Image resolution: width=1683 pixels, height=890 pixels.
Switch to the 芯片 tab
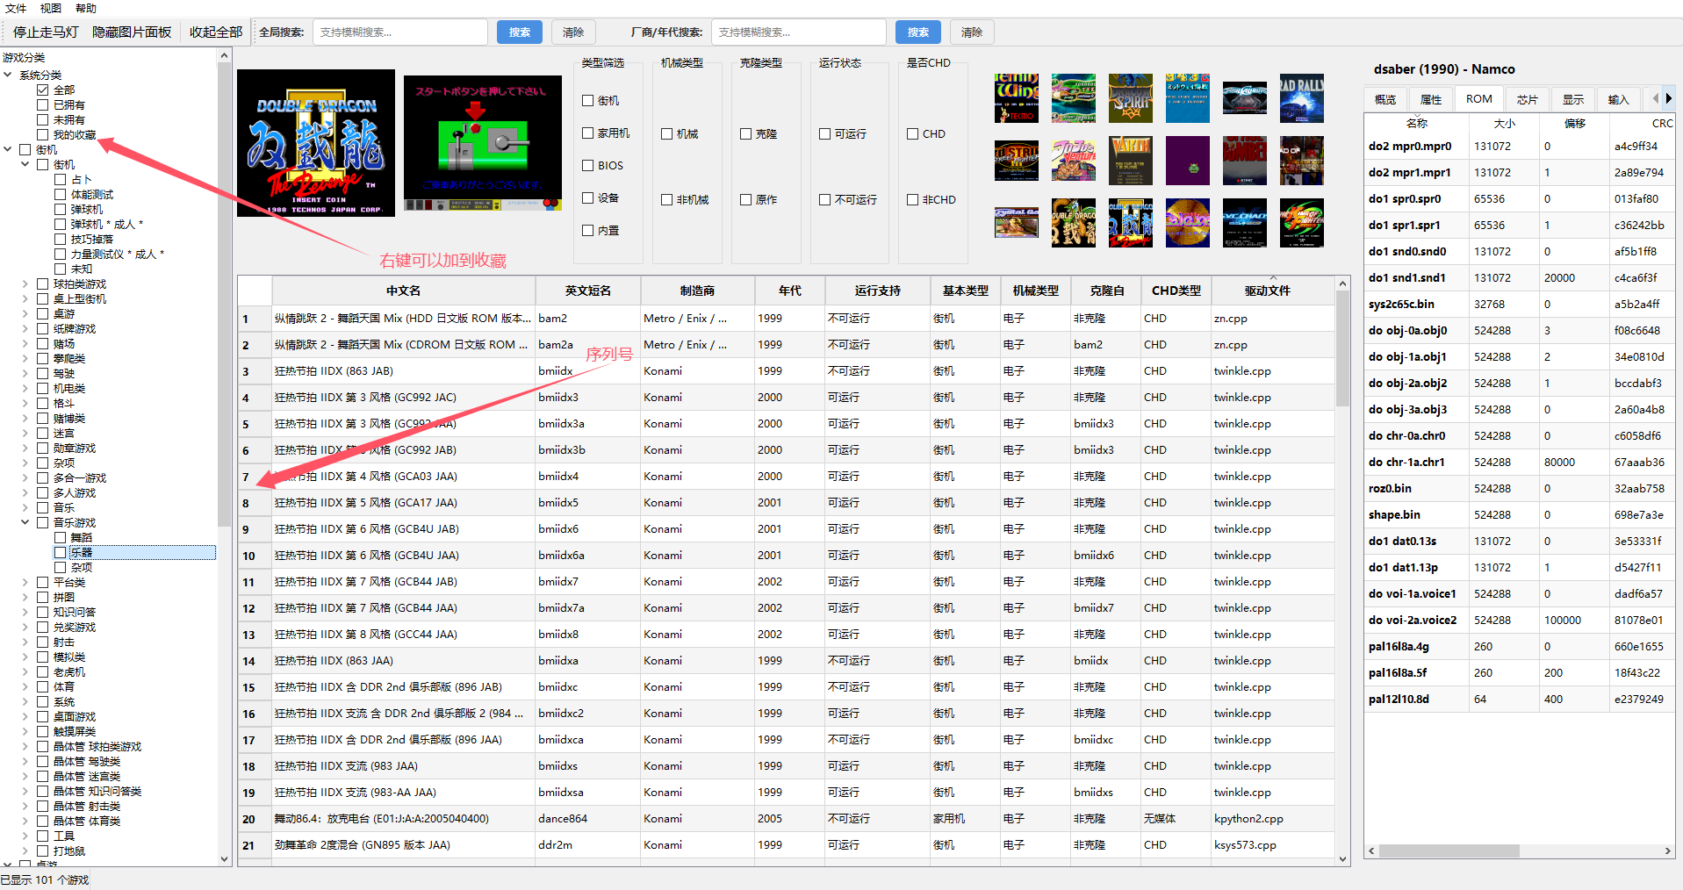point(1527,100)
